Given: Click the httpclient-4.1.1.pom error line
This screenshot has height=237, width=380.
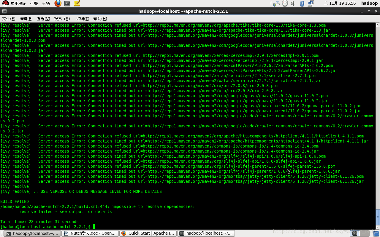Looking at the screenshot, I should coord(182,136).
